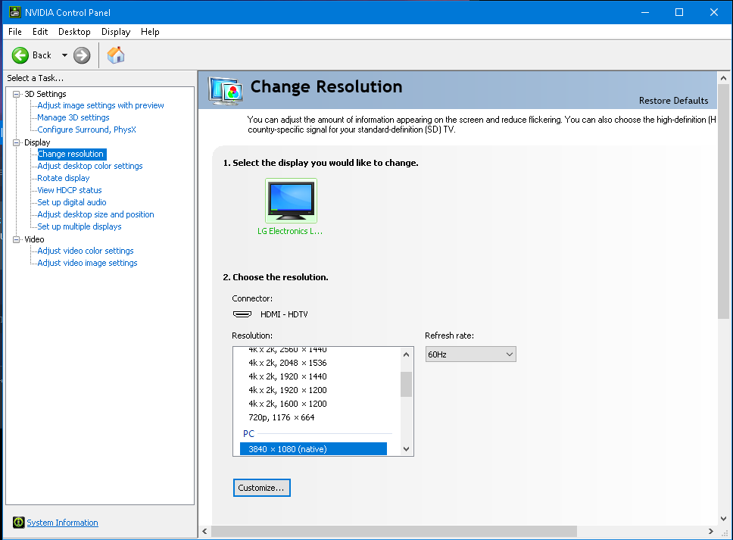The height and width of the screenshot is (540, 733).
Task: Collapse the Video tree node
Action: click(17, 239)
